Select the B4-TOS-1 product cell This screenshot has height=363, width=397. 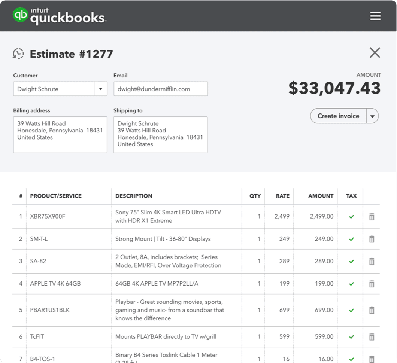69,356
